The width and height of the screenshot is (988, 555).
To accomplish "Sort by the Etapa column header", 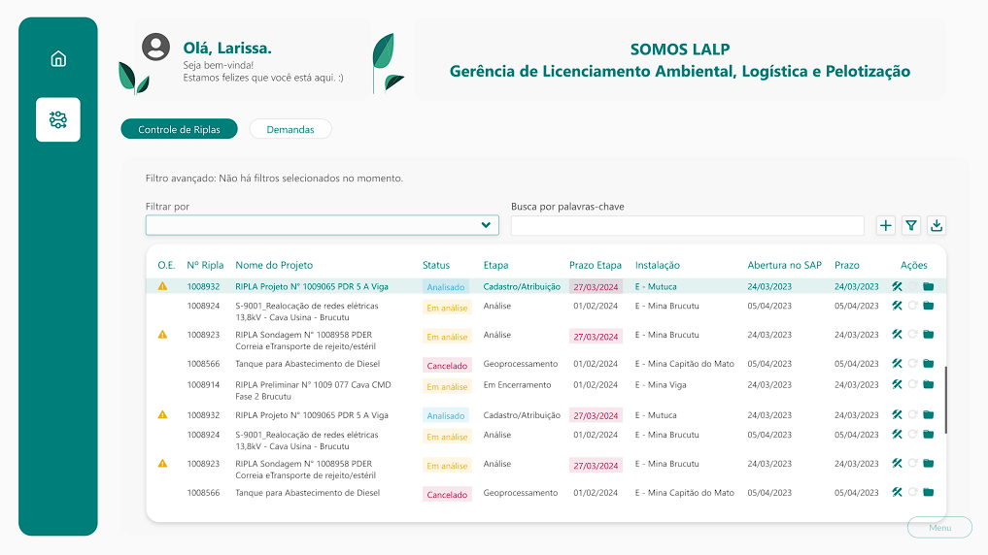I will pos(495,265).
